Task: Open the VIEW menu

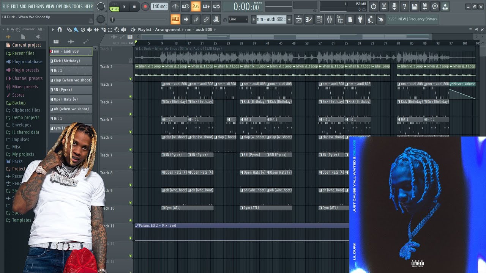Action: pyautogui.click(x=50, y=6)
